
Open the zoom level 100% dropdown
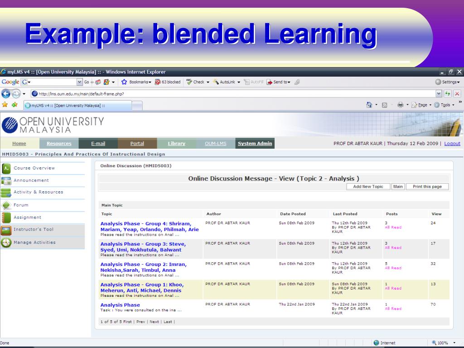point(454,343)
